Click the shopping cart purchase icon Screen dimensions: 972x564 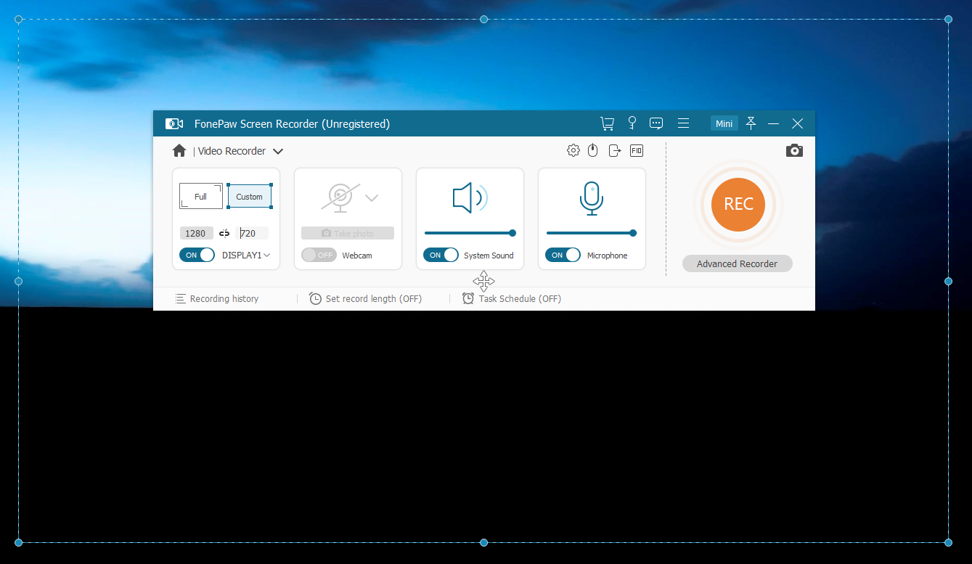point(607,123)
